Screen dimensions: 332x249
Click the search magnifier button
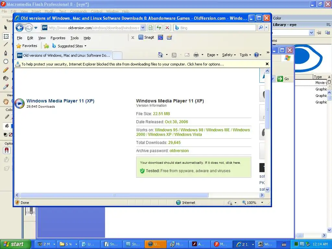(261, 28)
